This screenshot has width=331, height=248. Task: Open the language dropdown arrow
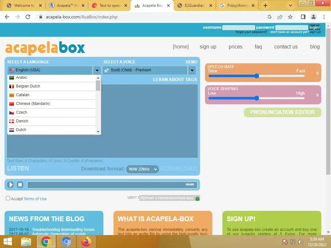tap(97, 70)
